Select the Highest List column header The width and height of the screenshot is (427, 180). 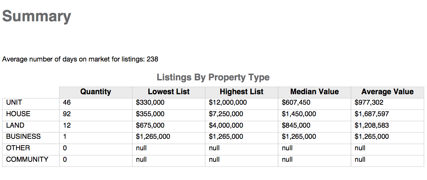click(242, 92)
